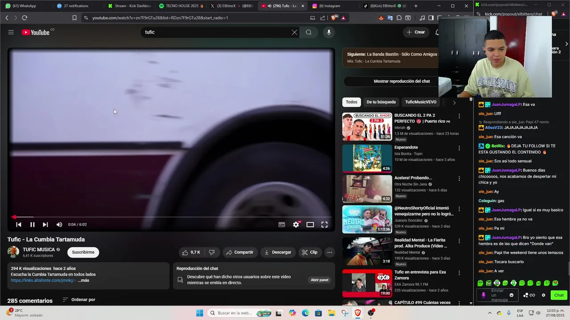Go to YouTube home via logo
This screenshot has height=320, width=570.
coord(36,32)
